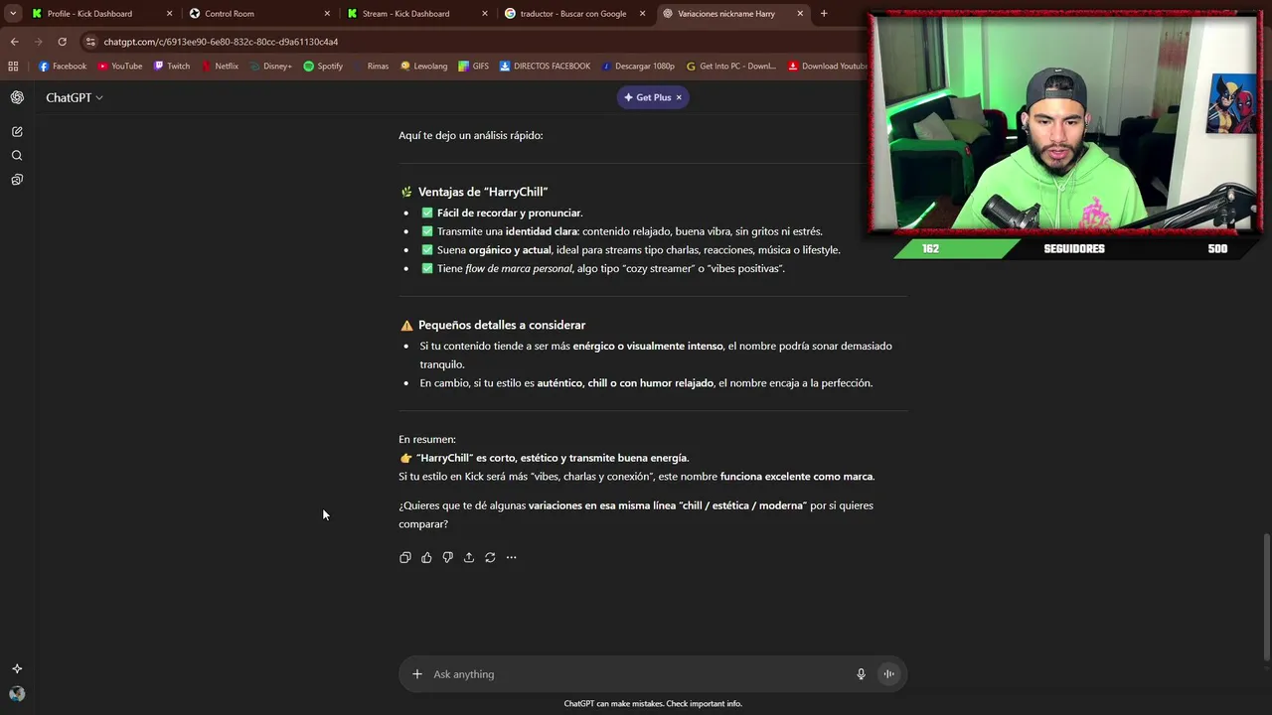Click the Aquí te dejo un análisis rápido line
The height and width of the screenshot is (715, 1272).
click(471, 135)
